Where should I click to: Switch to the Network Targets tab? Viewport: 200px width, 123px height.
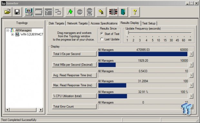77,23
